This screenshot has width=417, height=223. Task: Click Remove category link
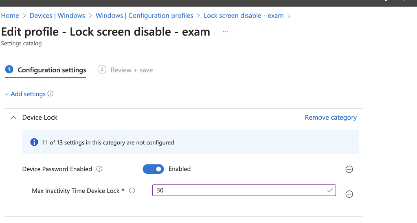(331, 118)
